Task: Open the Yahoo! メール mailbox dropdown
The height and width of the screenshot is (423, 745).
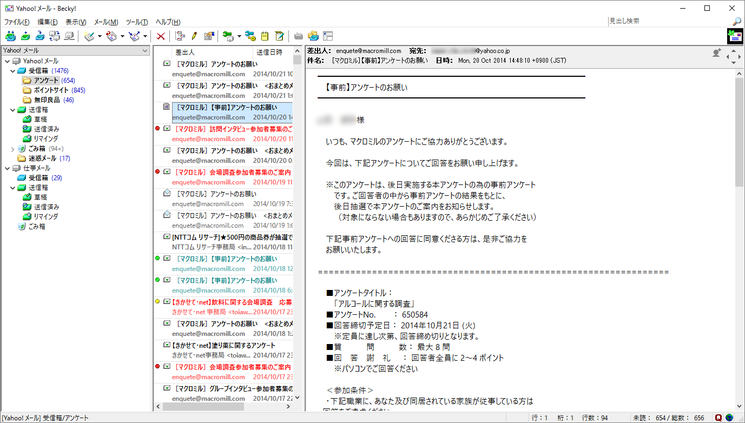Action: (x=76, y=50)
